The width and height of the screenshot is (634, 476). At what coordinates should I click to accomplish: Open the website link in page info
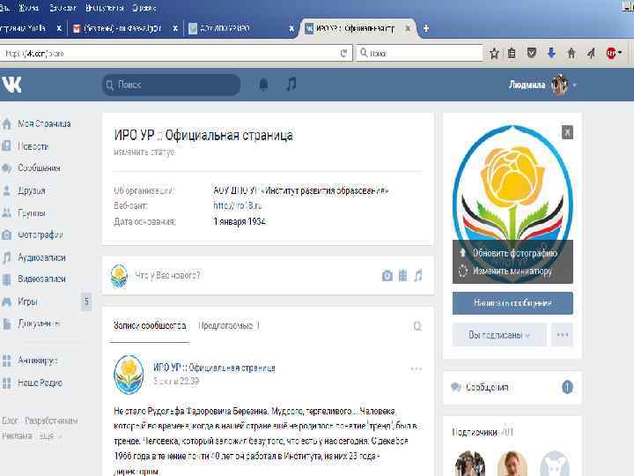click(x=238, y=205)
